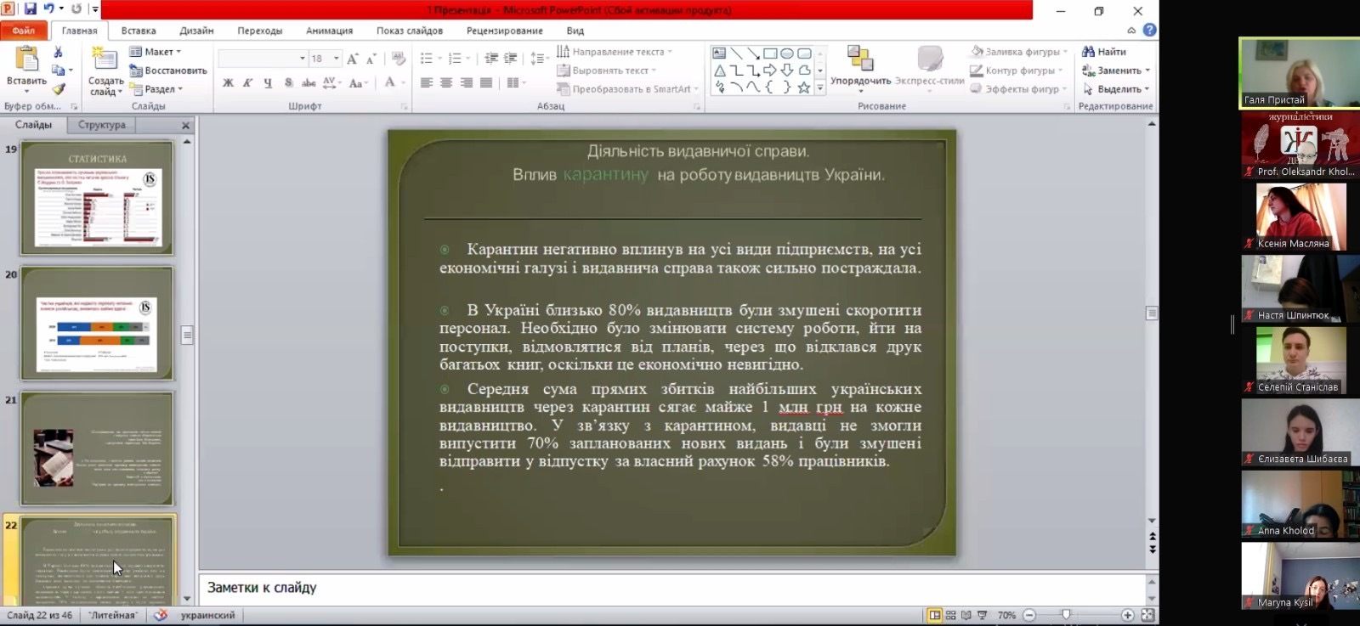This screenshot has height=626, width=1360.
Task: Expand the Макет layout dropdown
Action: point(158,52)
